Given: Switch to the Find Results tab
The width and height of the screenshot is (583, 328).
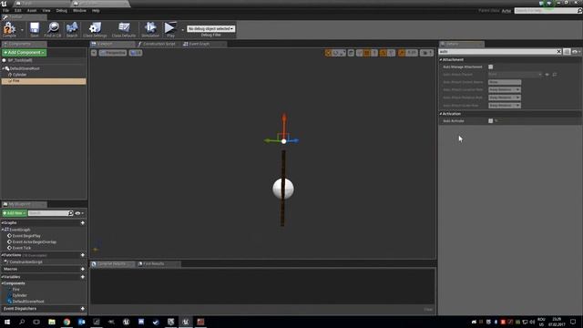Looking at the screenshot, I should (159, 264).
